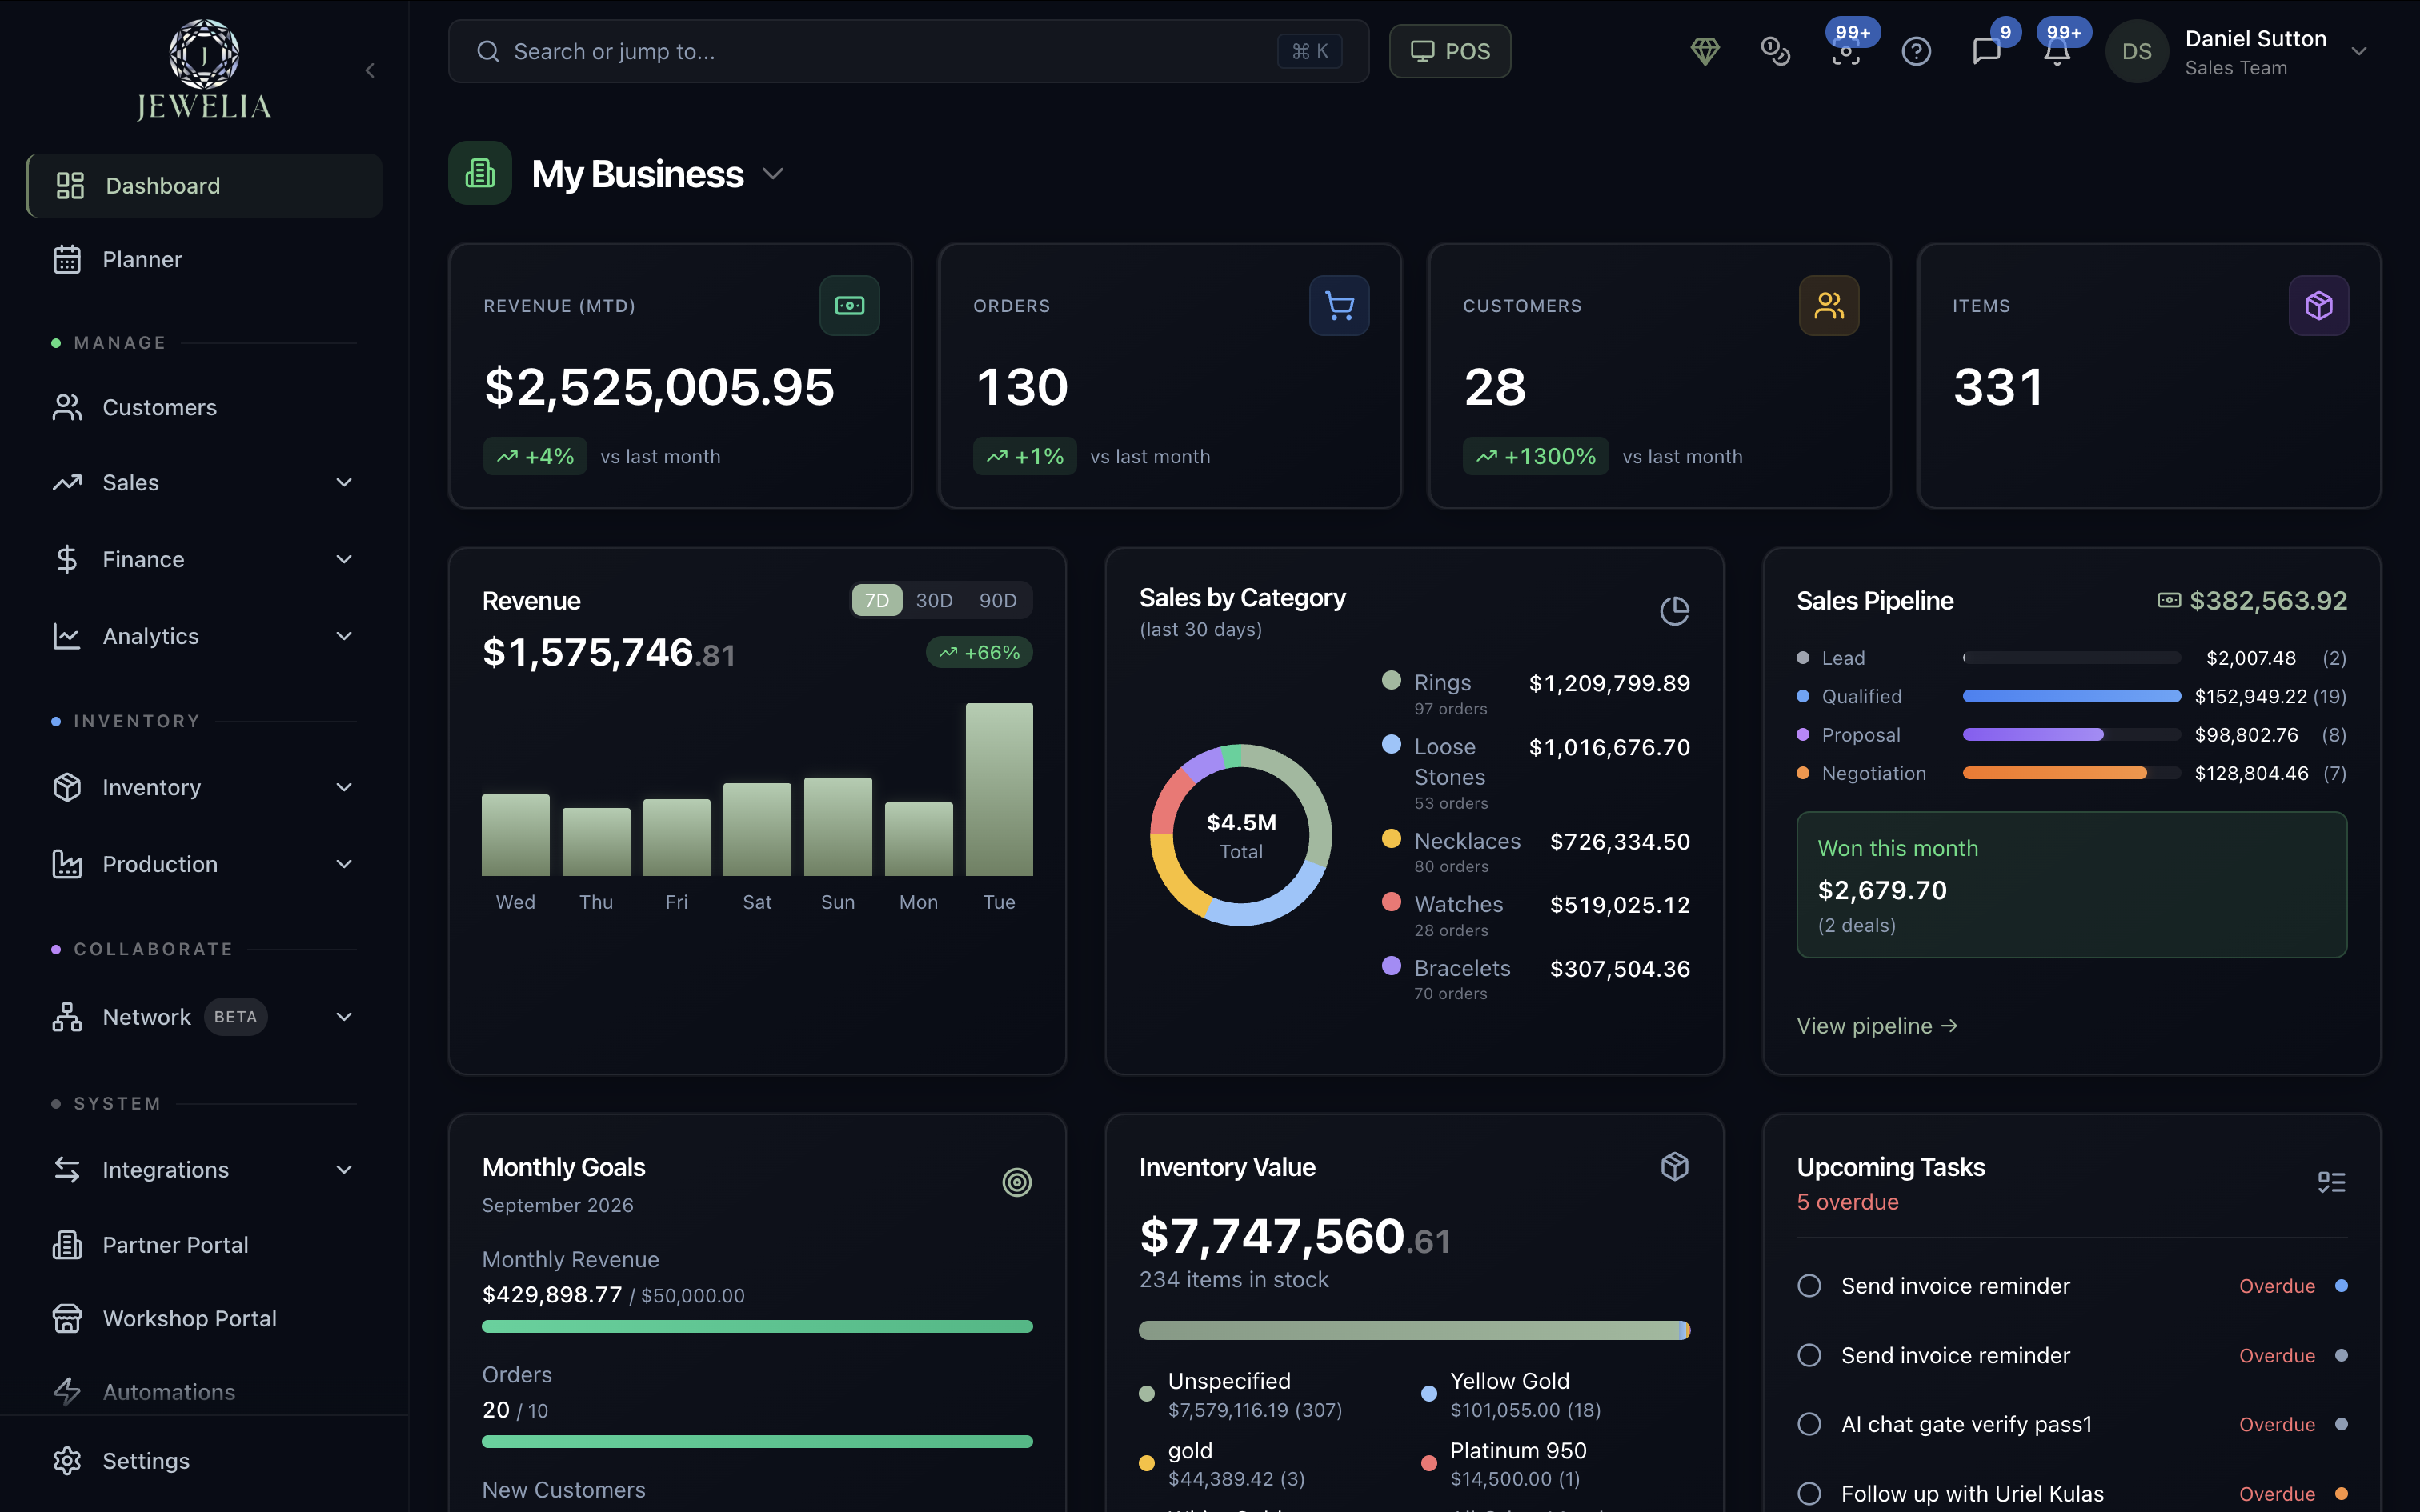The image size is (2420, 1512).
Task: Open Settings at sidebar bottom
Action: (x=204, y=1461)
